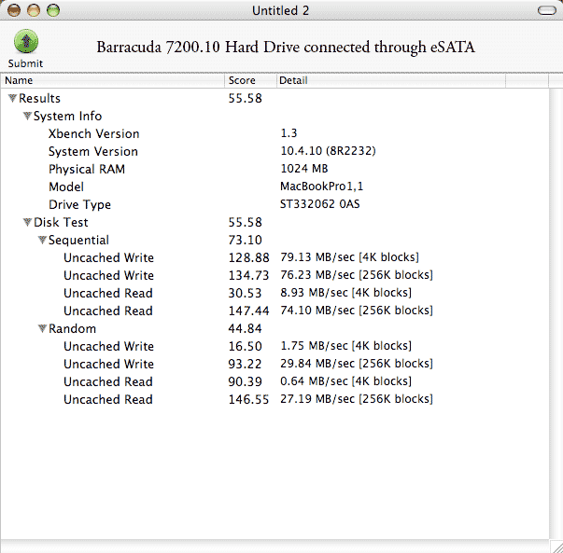Collapse the Sequential disclosure triangle
Screen dimensions: 563x553
point(42,240)
